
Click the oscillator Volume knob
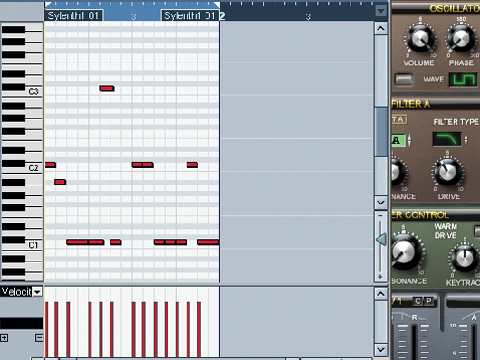click(x=419, y=39)
